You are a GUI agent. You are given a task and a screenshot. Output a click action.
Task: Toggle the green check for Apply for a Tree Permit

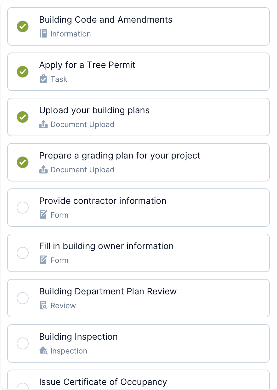coord(23,72)
